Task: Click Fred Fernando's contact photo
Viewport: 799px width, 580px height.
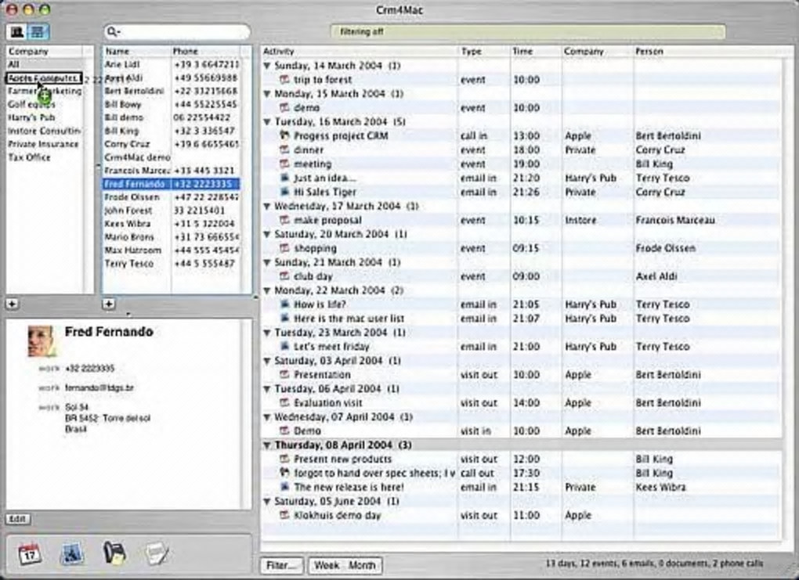Action: click(41, 340)
